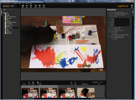Open the View menu
135x100 pixels.
click(23, 3)
